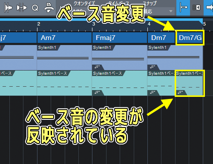Click chord-follow icon in Sylenth1 clip at bar 4

coord(153,67)
